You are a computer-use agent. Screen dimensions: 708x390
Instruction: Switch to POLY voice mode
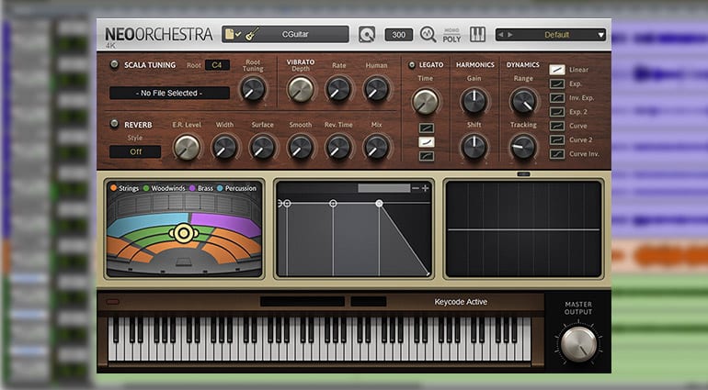tap(451, 39)
